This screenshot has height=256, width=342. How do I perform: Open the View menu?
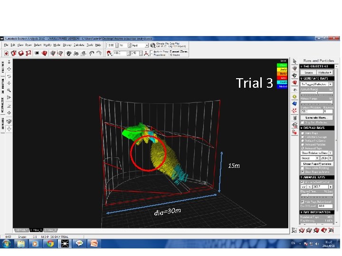[20, 45]
